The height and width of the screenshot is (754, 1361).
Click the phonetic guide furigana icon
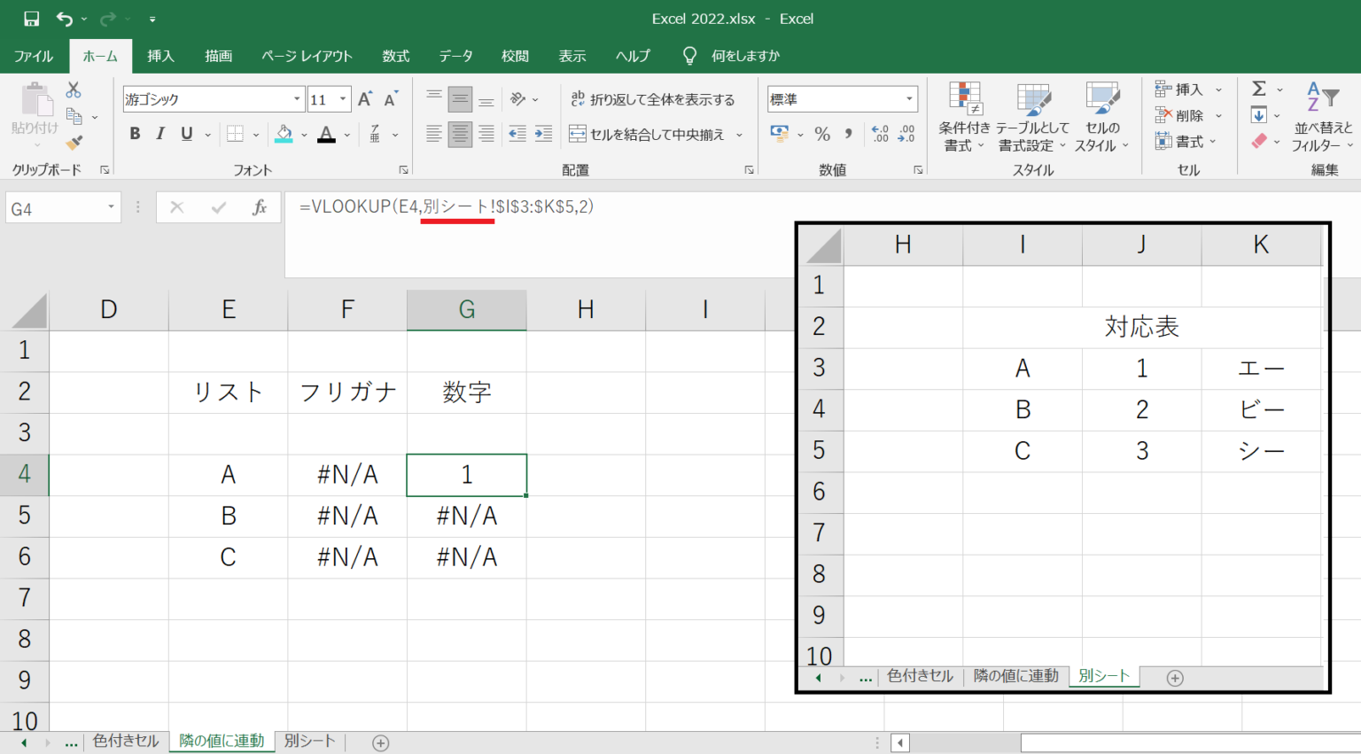point(375,134)
